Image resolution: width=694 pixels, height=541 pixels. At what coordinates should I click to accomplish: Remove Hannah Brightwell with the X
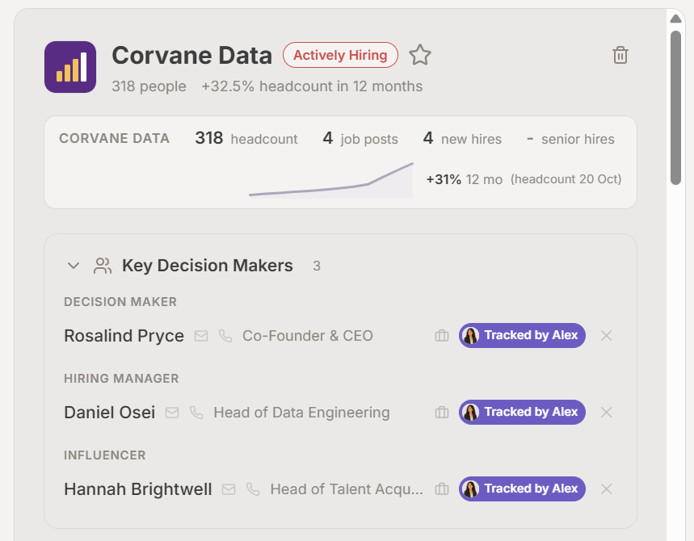(x=607, y=489)
